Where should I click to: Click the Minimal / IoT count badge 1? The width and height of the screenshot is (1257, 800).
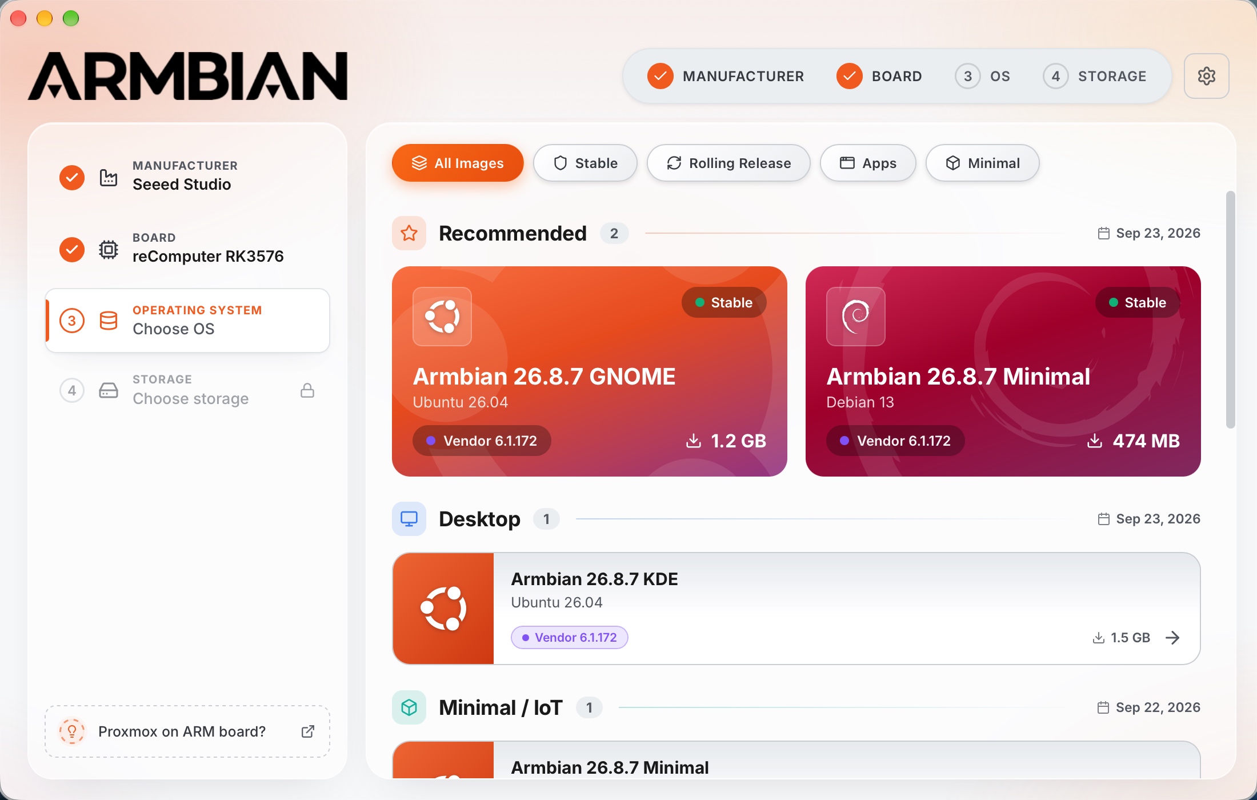589,707
